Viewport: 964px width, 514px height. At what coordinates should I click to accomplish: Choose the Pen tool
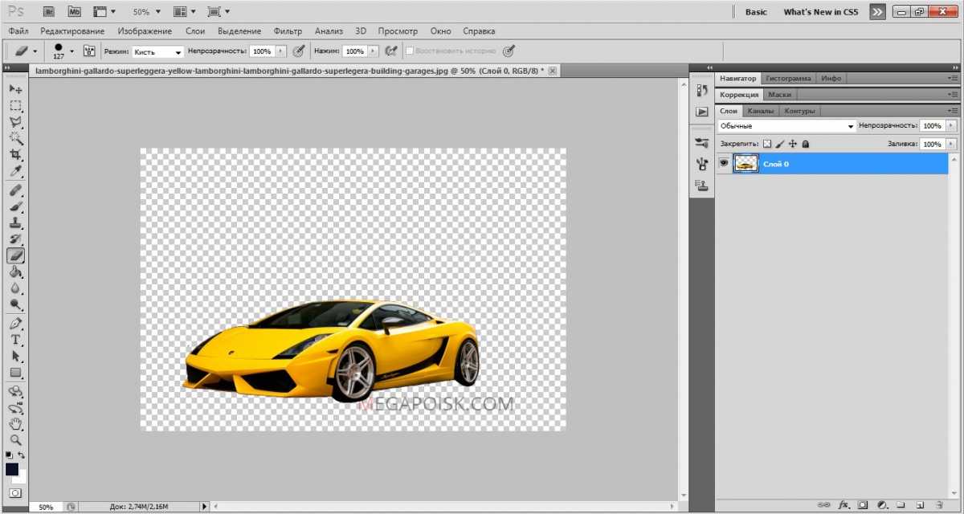pos(15,324)
